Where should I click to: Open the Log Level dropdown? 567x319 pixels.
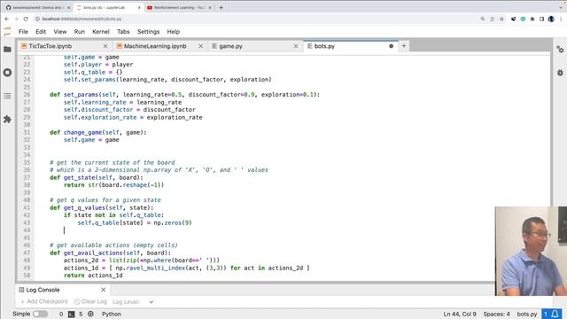(151, 301)
